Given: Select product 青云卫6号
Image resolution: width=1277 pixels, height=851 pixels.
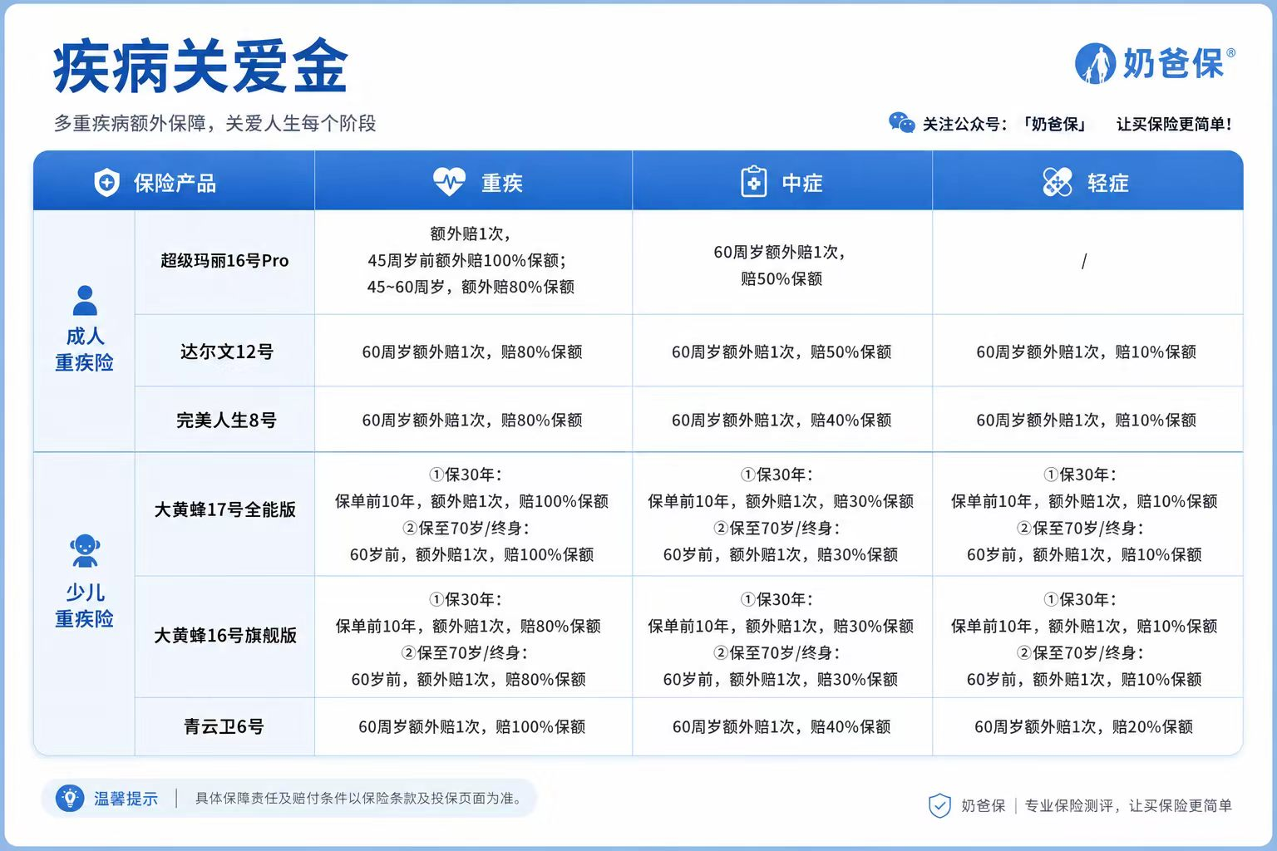Looking at the screenshot, I should pos(224,726).
